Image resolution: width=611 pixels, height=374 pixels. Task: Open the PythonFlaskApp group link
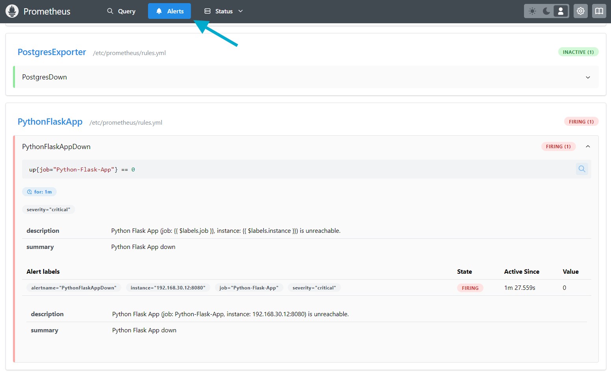point(50,122)
